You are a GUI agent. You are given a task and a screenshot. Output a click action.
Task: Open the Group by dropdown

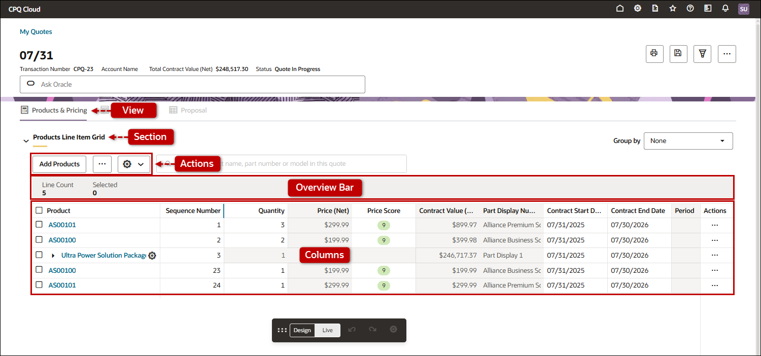tap(688, 141)
